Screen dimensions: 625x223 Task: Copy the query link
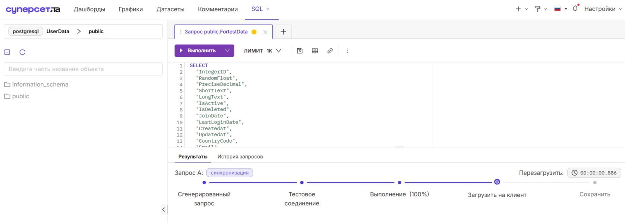coord(330,51)
